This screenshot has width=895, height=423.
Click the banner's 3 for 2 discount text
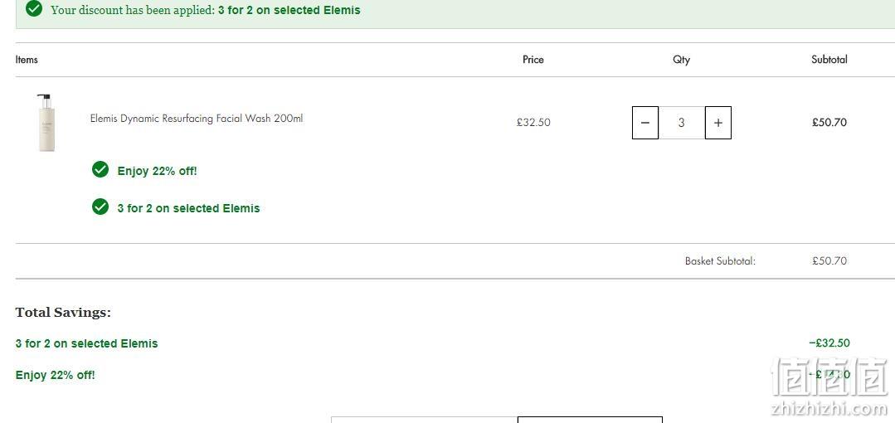(x=289, y=10)
